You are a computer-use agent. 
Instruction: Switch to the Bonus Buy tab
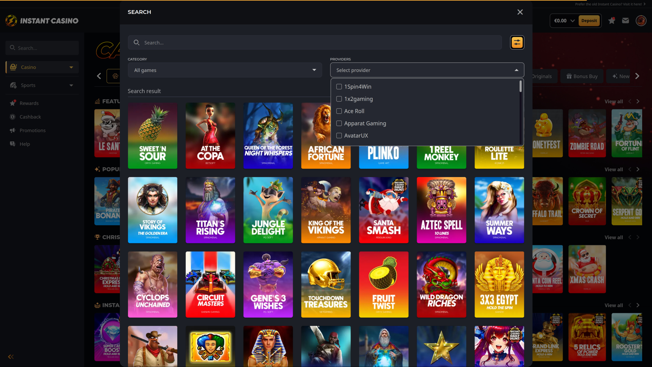581,76
